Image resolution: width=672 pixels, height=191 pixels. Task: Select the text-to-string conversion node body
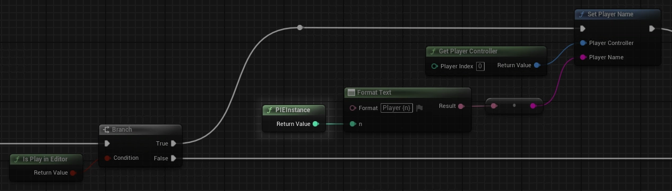pos(514,106)
